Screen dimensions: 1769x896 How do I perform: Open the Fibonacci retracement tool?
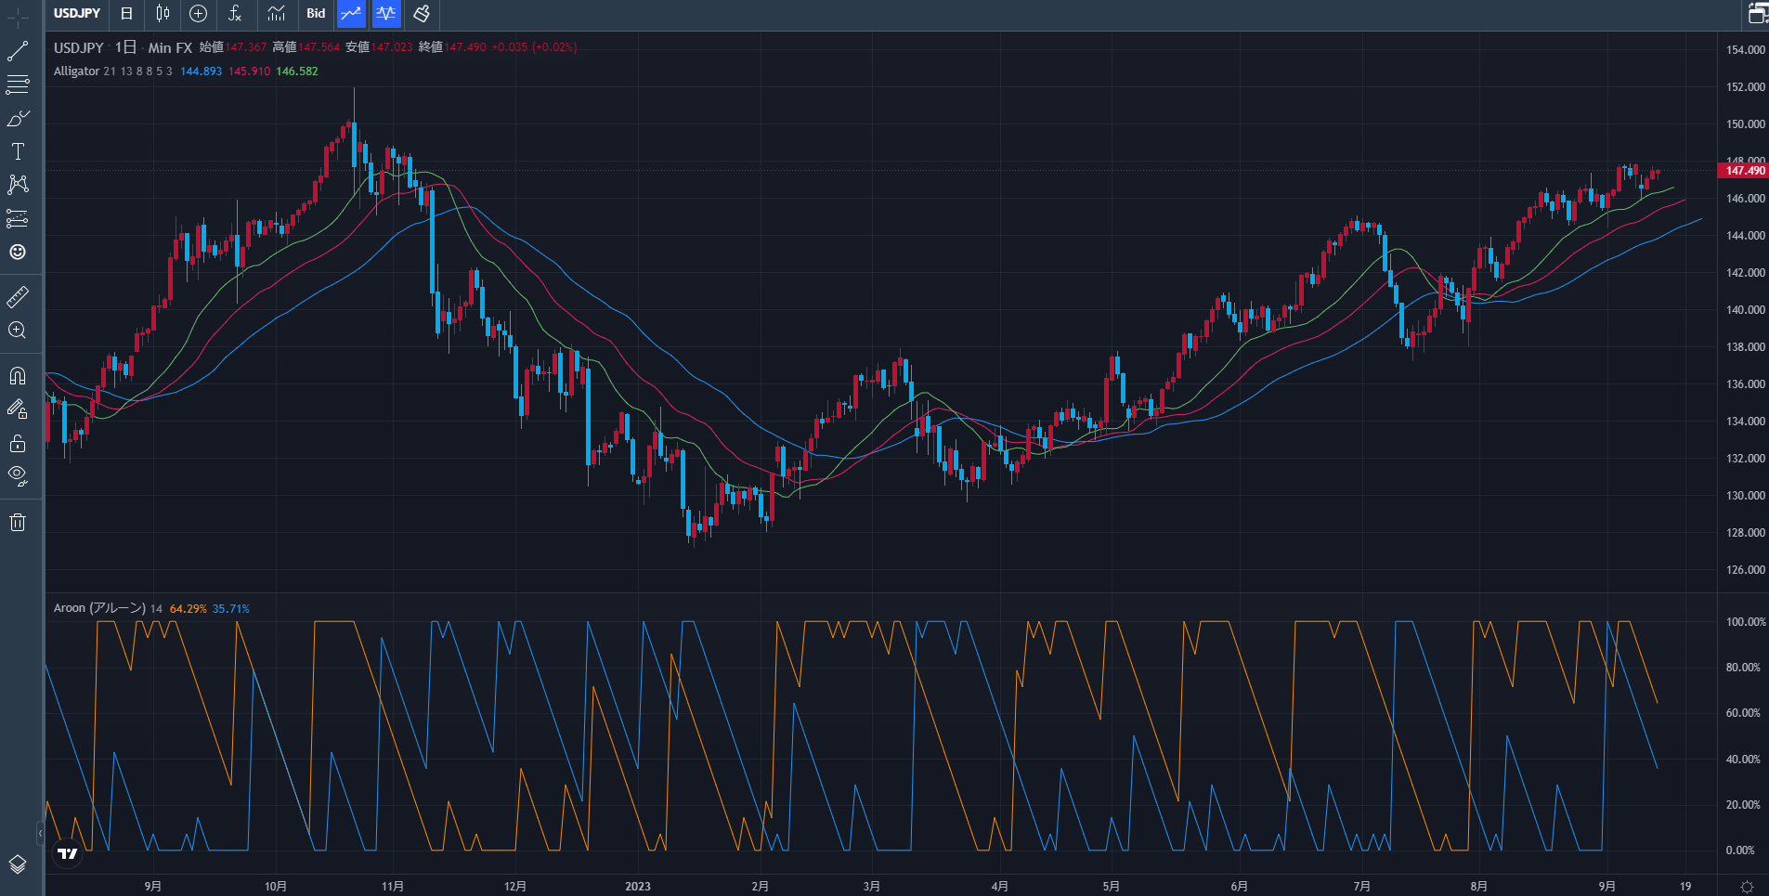(18, 85)
